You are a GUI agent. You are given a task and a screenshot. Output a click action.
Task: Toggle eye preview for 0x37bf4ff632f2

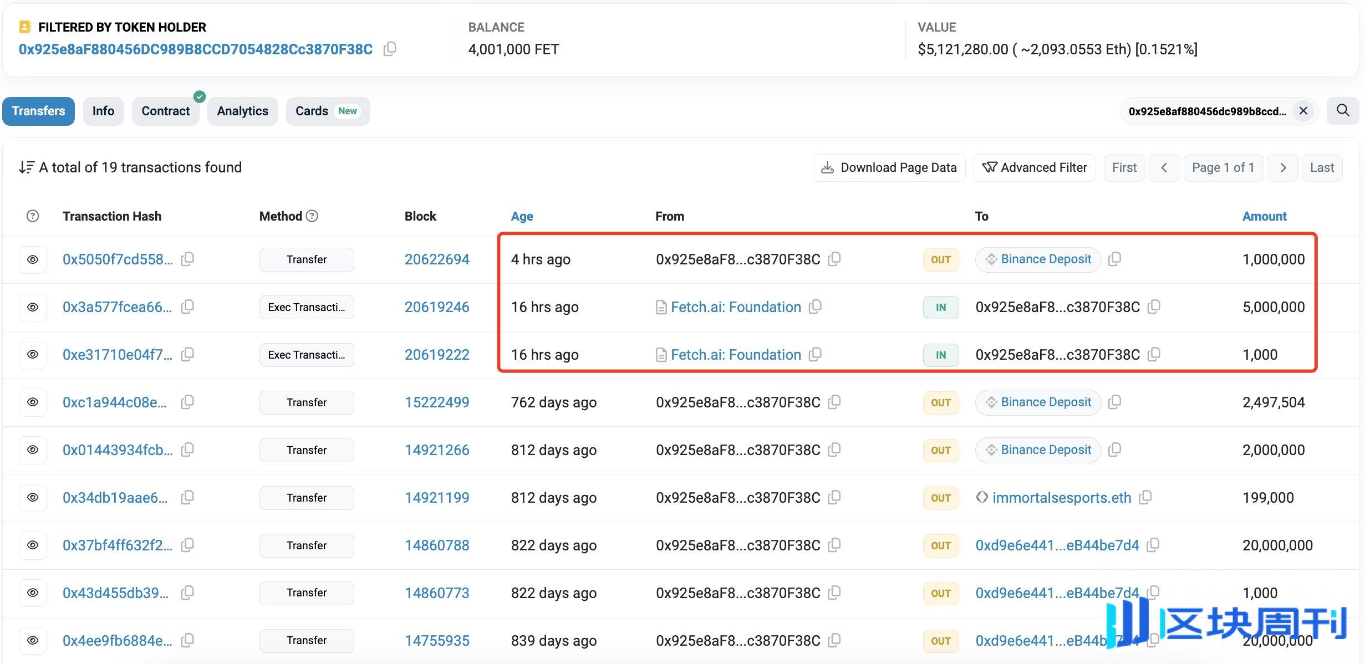(x=33, y=545)
